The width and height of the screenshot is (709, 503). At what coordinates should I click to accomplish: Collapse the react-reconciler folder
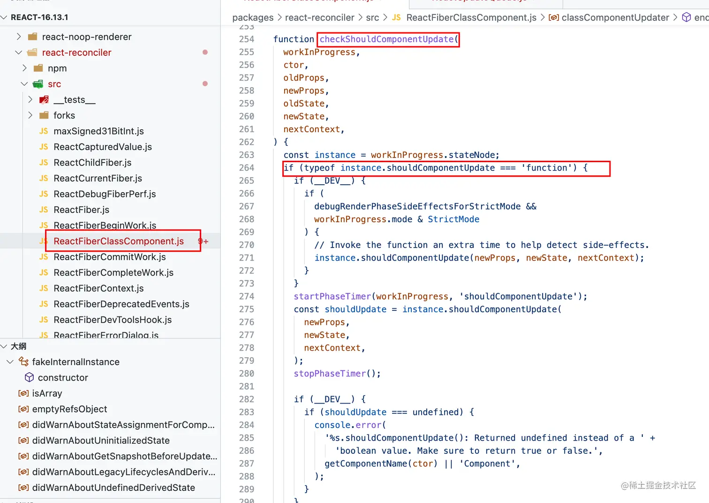click(19, 53)
